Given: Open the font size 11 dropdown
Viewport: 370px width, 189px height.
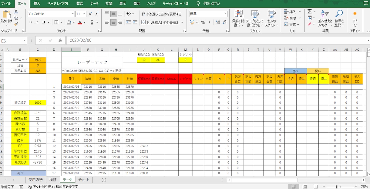Looking at the screenshot, I should pos(85,14).
